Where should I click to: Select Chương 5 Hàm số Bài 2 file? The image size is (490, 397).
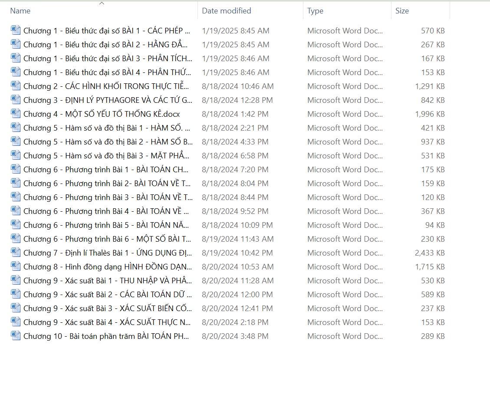[108, 141]
